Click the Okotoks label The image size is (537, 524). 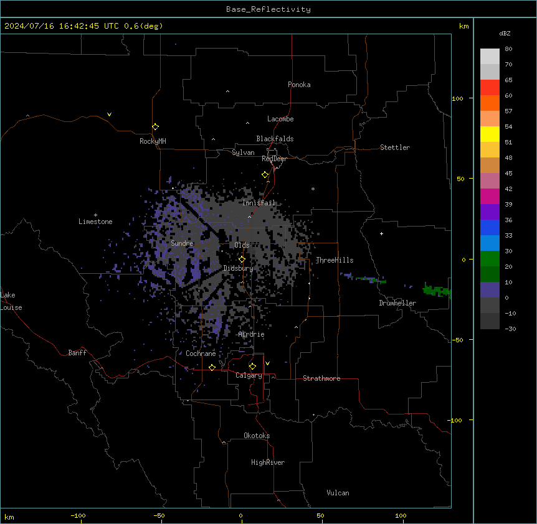(257, 436)
